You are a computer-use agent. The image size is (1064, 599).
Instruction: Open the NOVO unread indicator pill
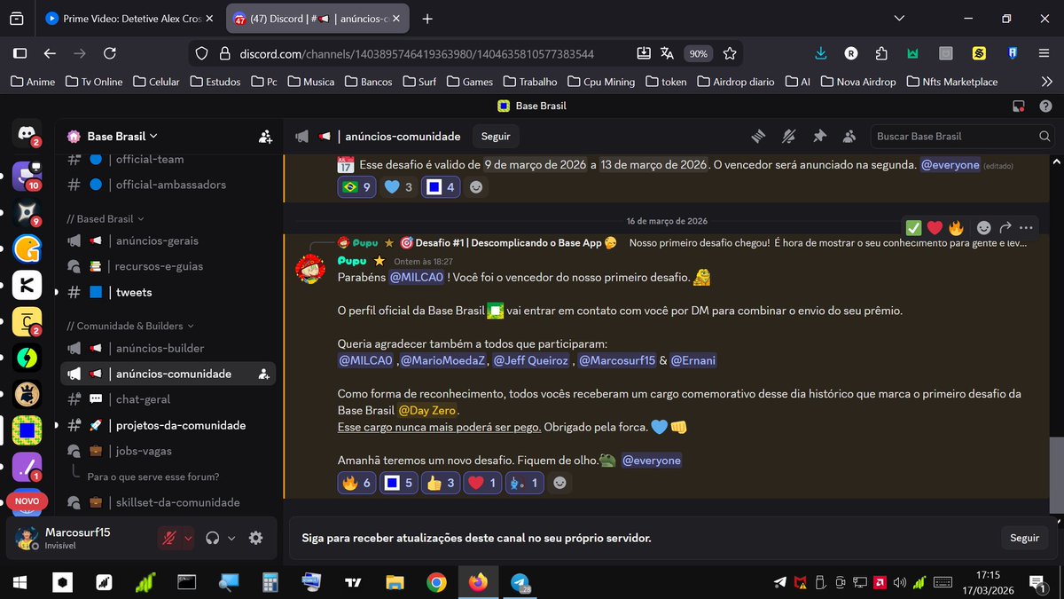27,501
